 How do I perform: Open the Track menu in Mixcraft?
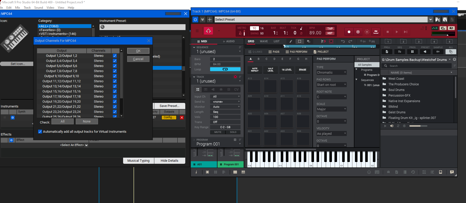[27, 8]
